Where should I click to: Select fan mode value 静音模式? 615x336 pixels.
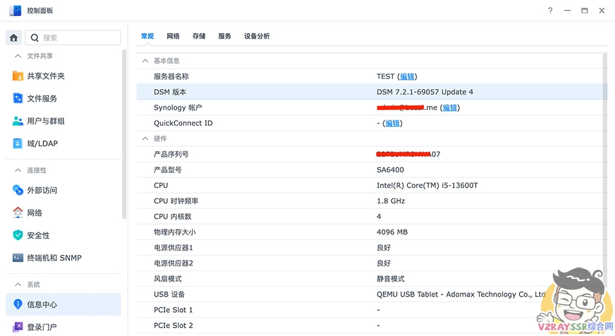point(390,279)
